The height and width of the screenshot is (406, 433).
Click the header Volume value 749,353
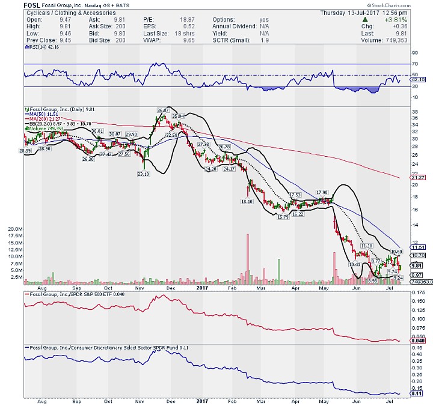(395, 40)
